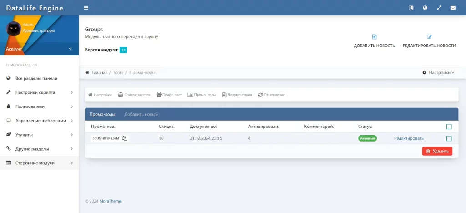Click the green Активный status badge
The image size is (466, 213).
point(367,138)
